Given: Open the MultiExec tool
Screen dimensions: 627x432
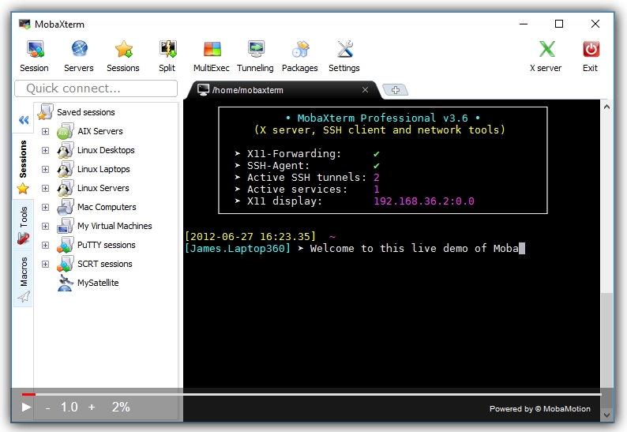Looking at the screenshot, I should coord(212,51).
